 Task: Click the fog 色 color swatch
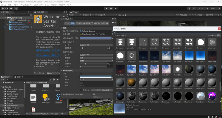(x=96, y=77)
